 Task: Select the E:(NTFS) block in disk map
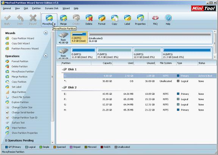coord(83,53)
